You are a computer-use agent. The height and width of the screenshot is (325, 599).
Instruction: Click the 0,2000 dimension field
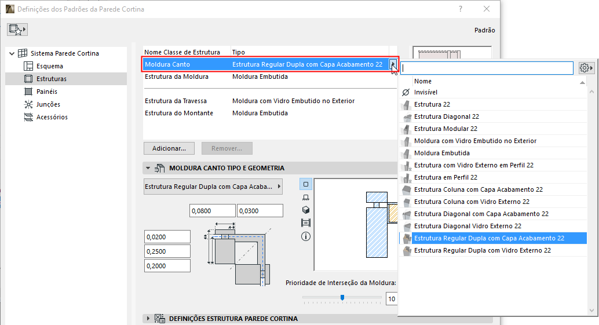(x=167, y=266)
